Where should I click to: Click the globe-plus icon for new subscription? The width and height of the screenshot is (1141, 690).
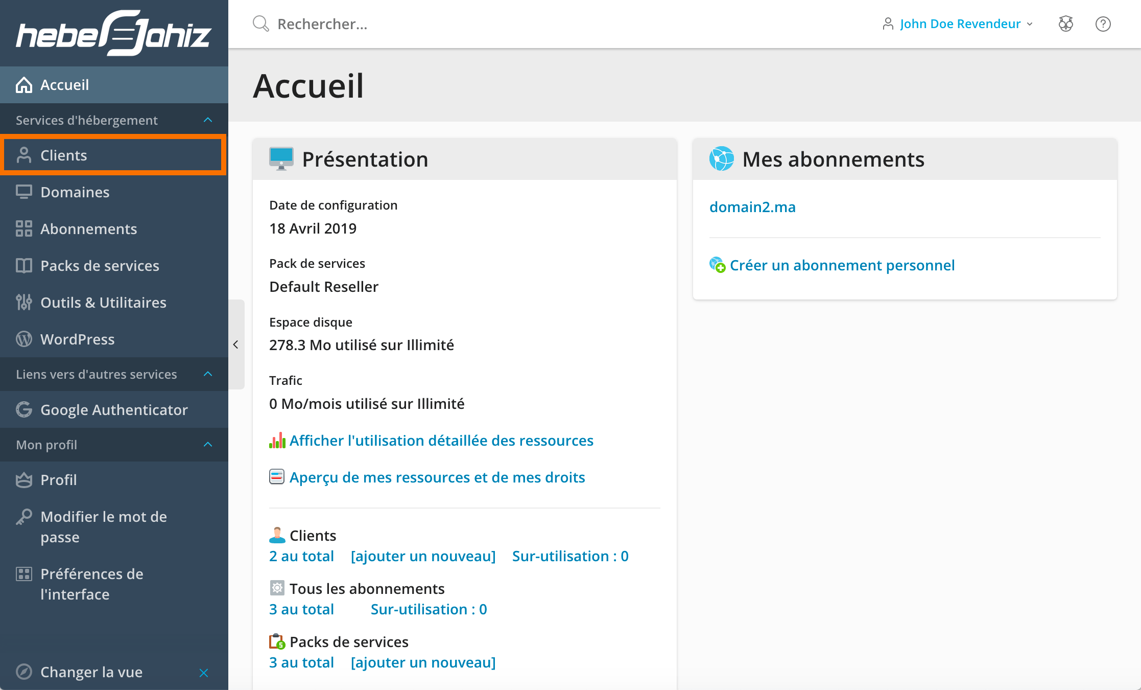[718, 265]
